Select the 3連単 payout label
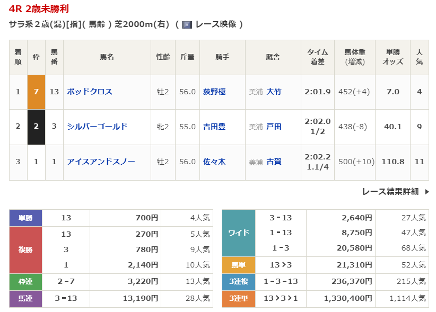 [238, 299]
